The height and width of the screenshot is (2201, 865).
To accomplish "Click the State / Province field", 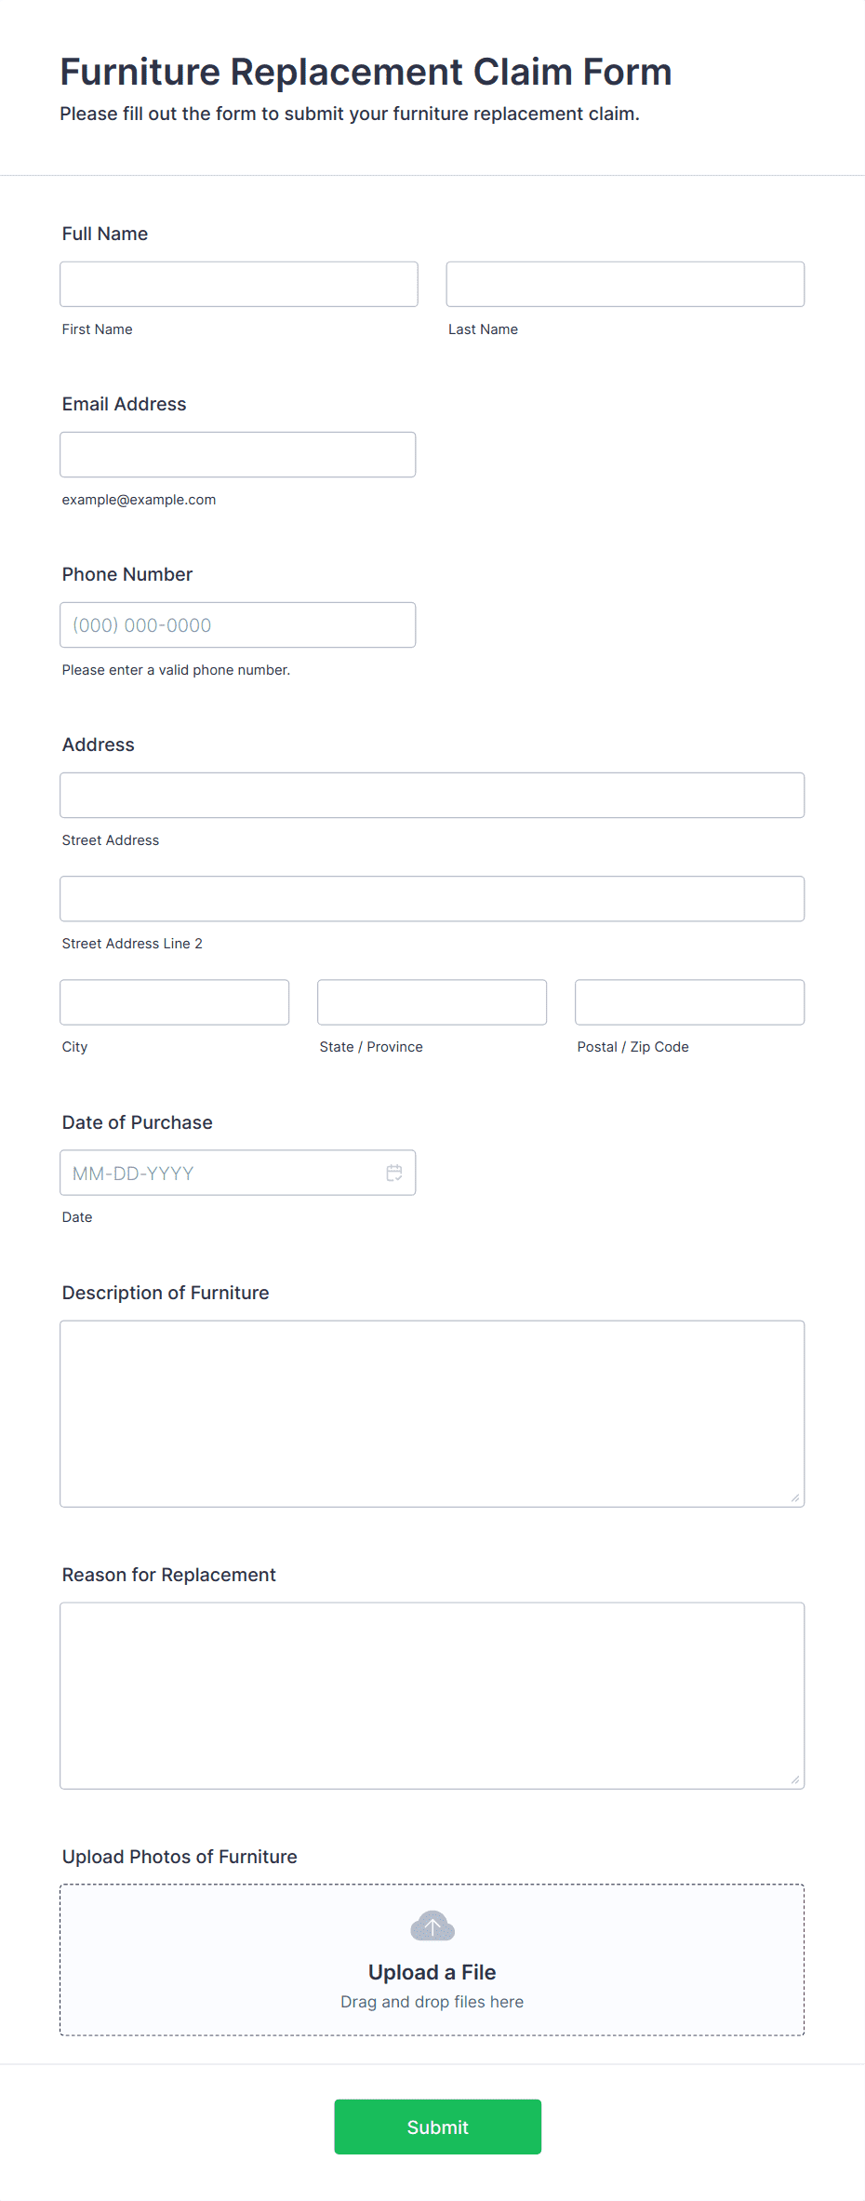I will [432, 1001].
